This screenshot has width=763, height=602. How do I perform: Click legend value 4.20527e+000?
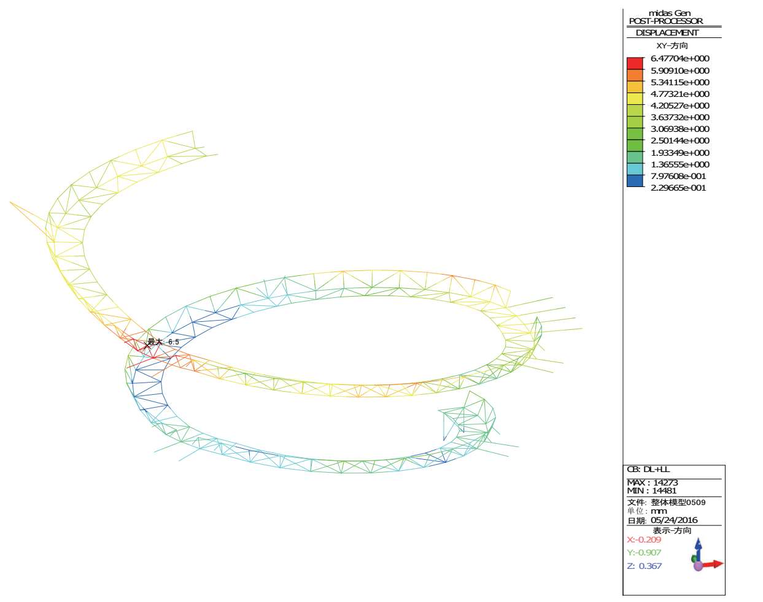(x=680, y=105)
